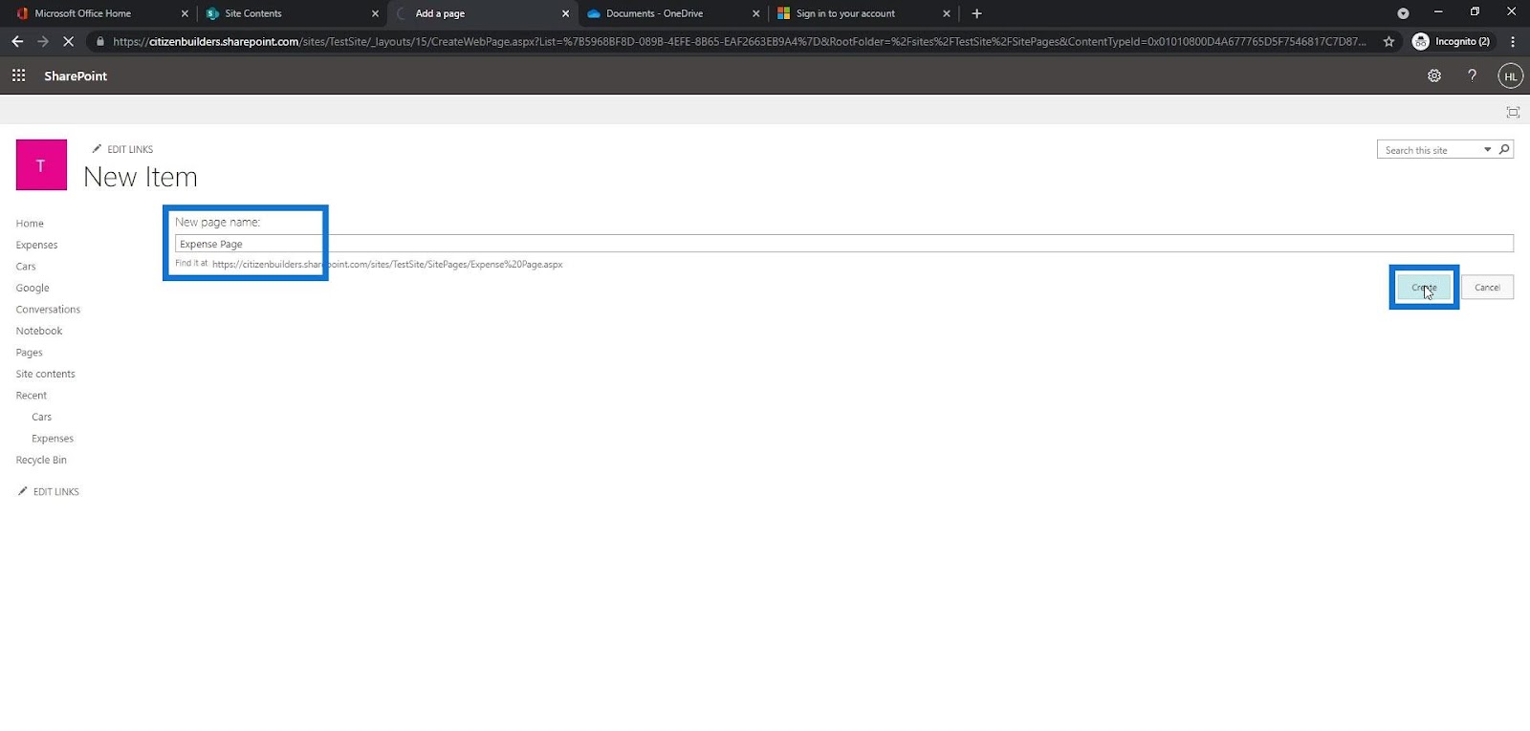Click the SharePoint title in header
1530x731 pixels.
(76, 76)
